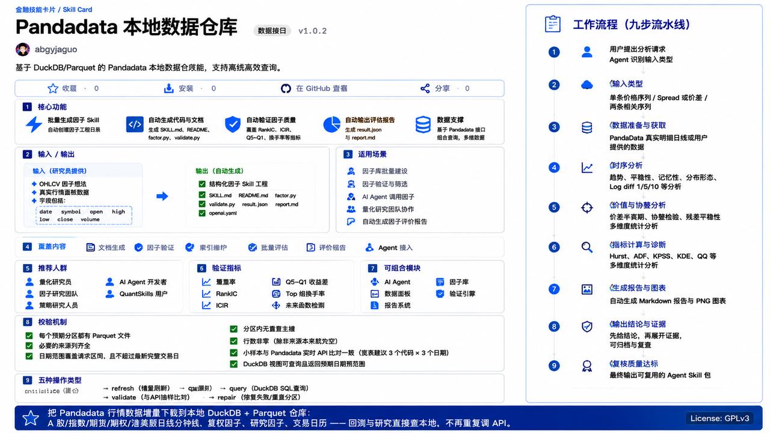Select the 批量评估 tab

[x=268, y=247]
